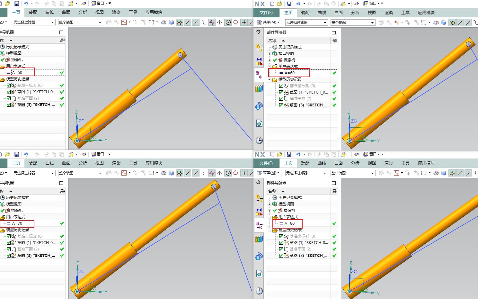478x299 pixels.
Task: Select expression A=60 in navigator
Action: [x=289, y=73]
